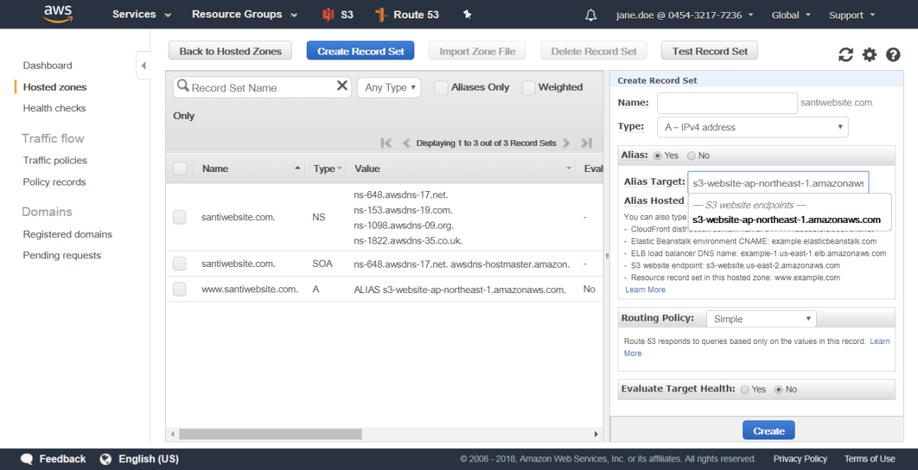Click right arrow of horizontal scrollbar
This screenshot has height=470, width=918.
597,434
